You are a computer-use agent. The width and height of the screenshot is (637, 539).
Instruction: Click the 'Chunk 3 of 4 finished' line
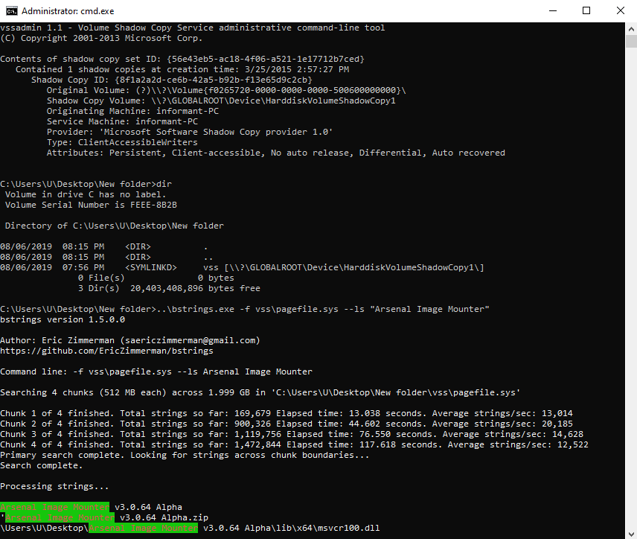[292, 435]
